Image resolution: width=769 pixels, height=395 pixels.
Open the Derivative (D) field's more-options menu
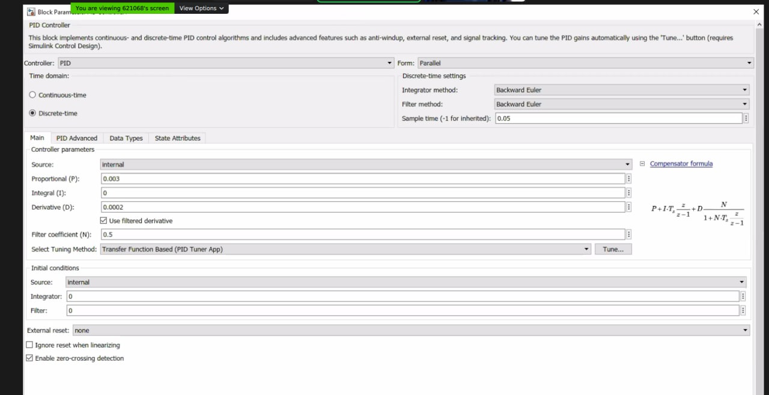pos(628,207)
